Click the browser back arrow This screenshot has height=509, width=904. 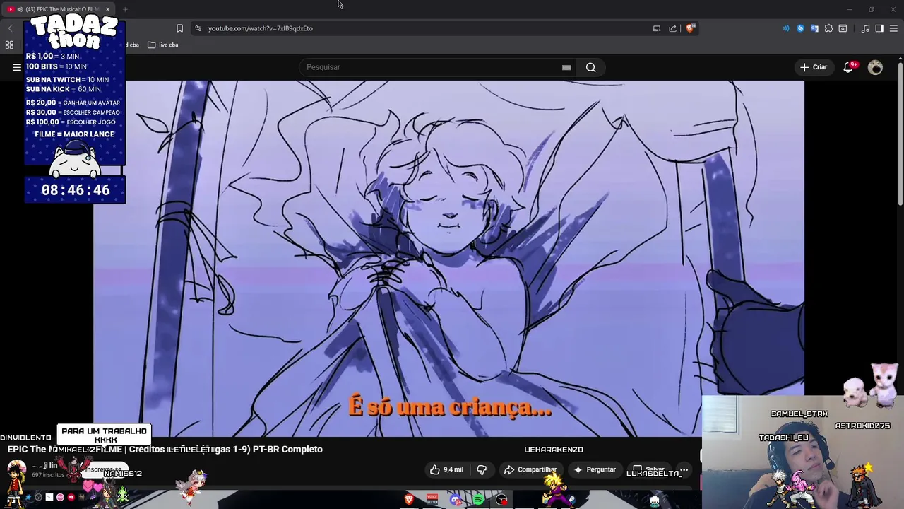tap(10, 28)
